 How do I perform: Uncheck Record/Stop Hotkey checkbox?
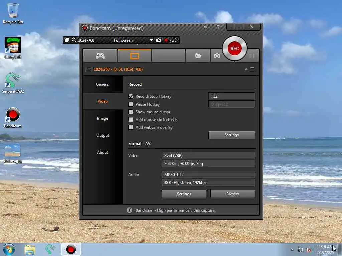[x=131, y=96]
